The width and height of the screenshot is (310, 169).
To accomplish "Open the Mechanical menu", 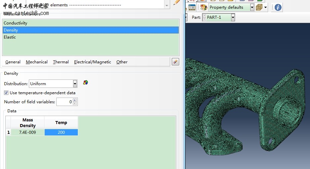I will click(x=37, y=62).
